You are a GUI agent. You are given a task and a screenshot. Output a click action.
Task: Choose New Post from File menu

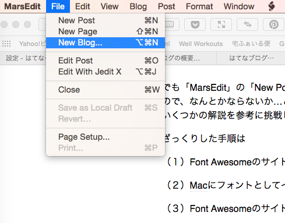[105, 20]
